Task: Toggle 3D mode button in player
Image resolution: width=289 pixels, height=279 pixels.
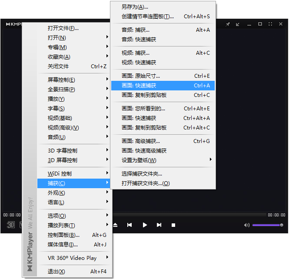Action: tap(11, 225)
